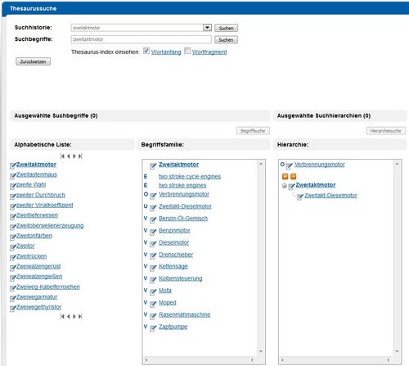The width and height of the screenshot is (409, 366).
Task: Click the Suchen button next to Suchbegriffe
Action: click(x=226, y=40)
